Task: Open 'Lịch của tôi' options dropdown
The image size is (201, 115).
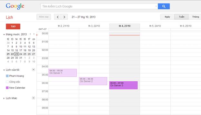Action: (x=33, y=70)
